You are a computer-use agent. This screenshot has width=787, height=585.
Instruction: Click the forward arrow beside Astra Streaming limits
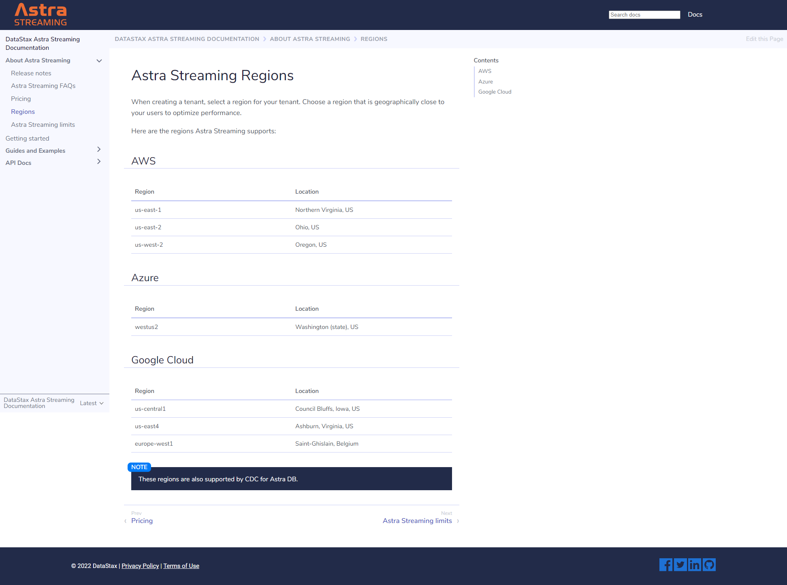tap(458, 521)
